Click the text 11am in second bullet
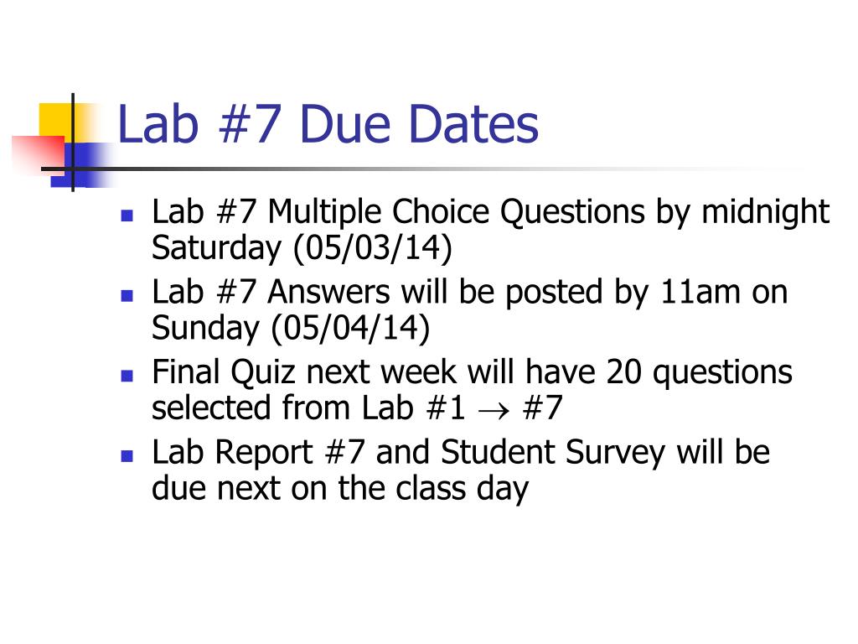Image resolution: width=858 pixels, height=644 pixels. tap(700, 292)
